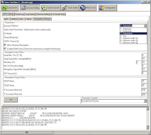This screenshot has height=135, width=151.
Task: Select the NMEA sub-tab
Action: pos(14,19)
